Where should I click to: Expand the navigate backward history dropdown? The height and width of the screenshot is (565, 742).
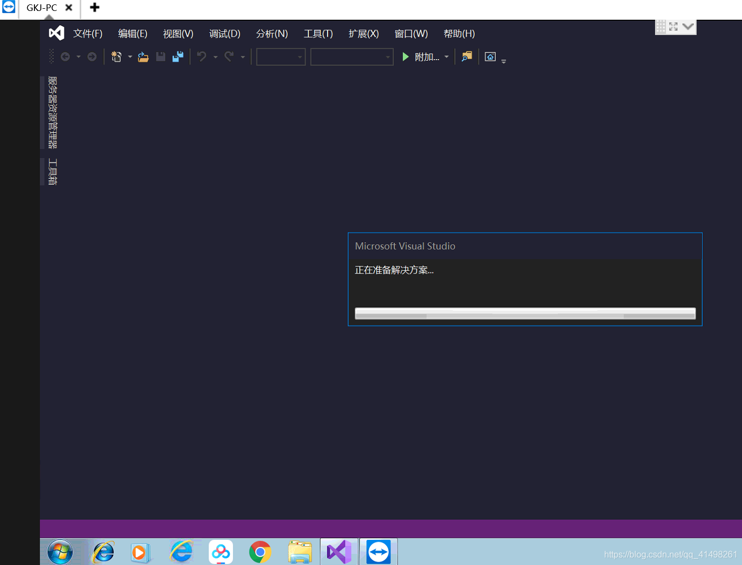pyautogui.click(x=79, y=57)
